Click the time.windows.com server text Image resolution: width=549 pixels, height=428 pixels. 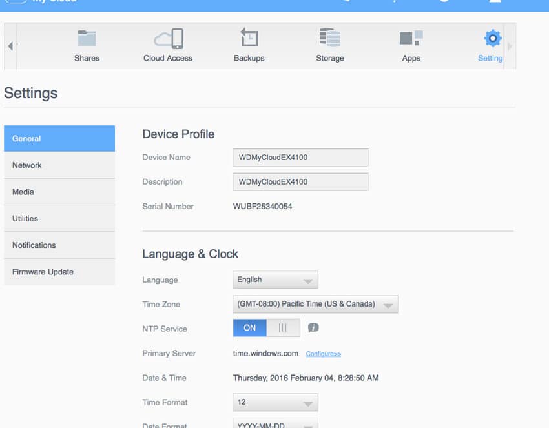click(265, 354)
